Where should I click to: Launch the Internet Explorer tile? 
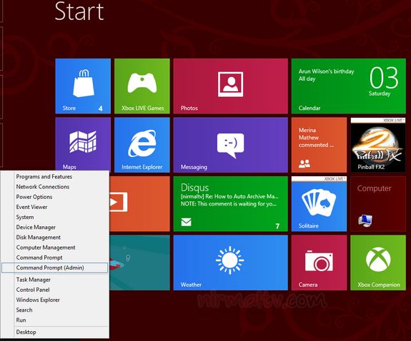(142, 145)
